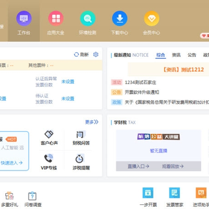209x209 pixels.
Task: Launch the 环境检测 environment check icon
Action: 88,19
